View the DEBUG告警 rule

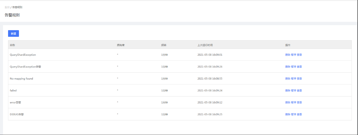[x=299, y=114]
